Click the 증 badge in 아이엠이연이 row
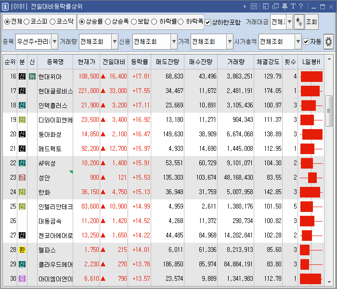This screenshot has height=289, width=337. tap(22, 278)
